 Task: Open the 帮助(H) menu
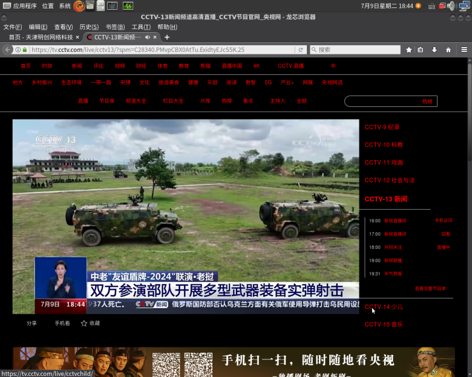(x=168, y=27)
